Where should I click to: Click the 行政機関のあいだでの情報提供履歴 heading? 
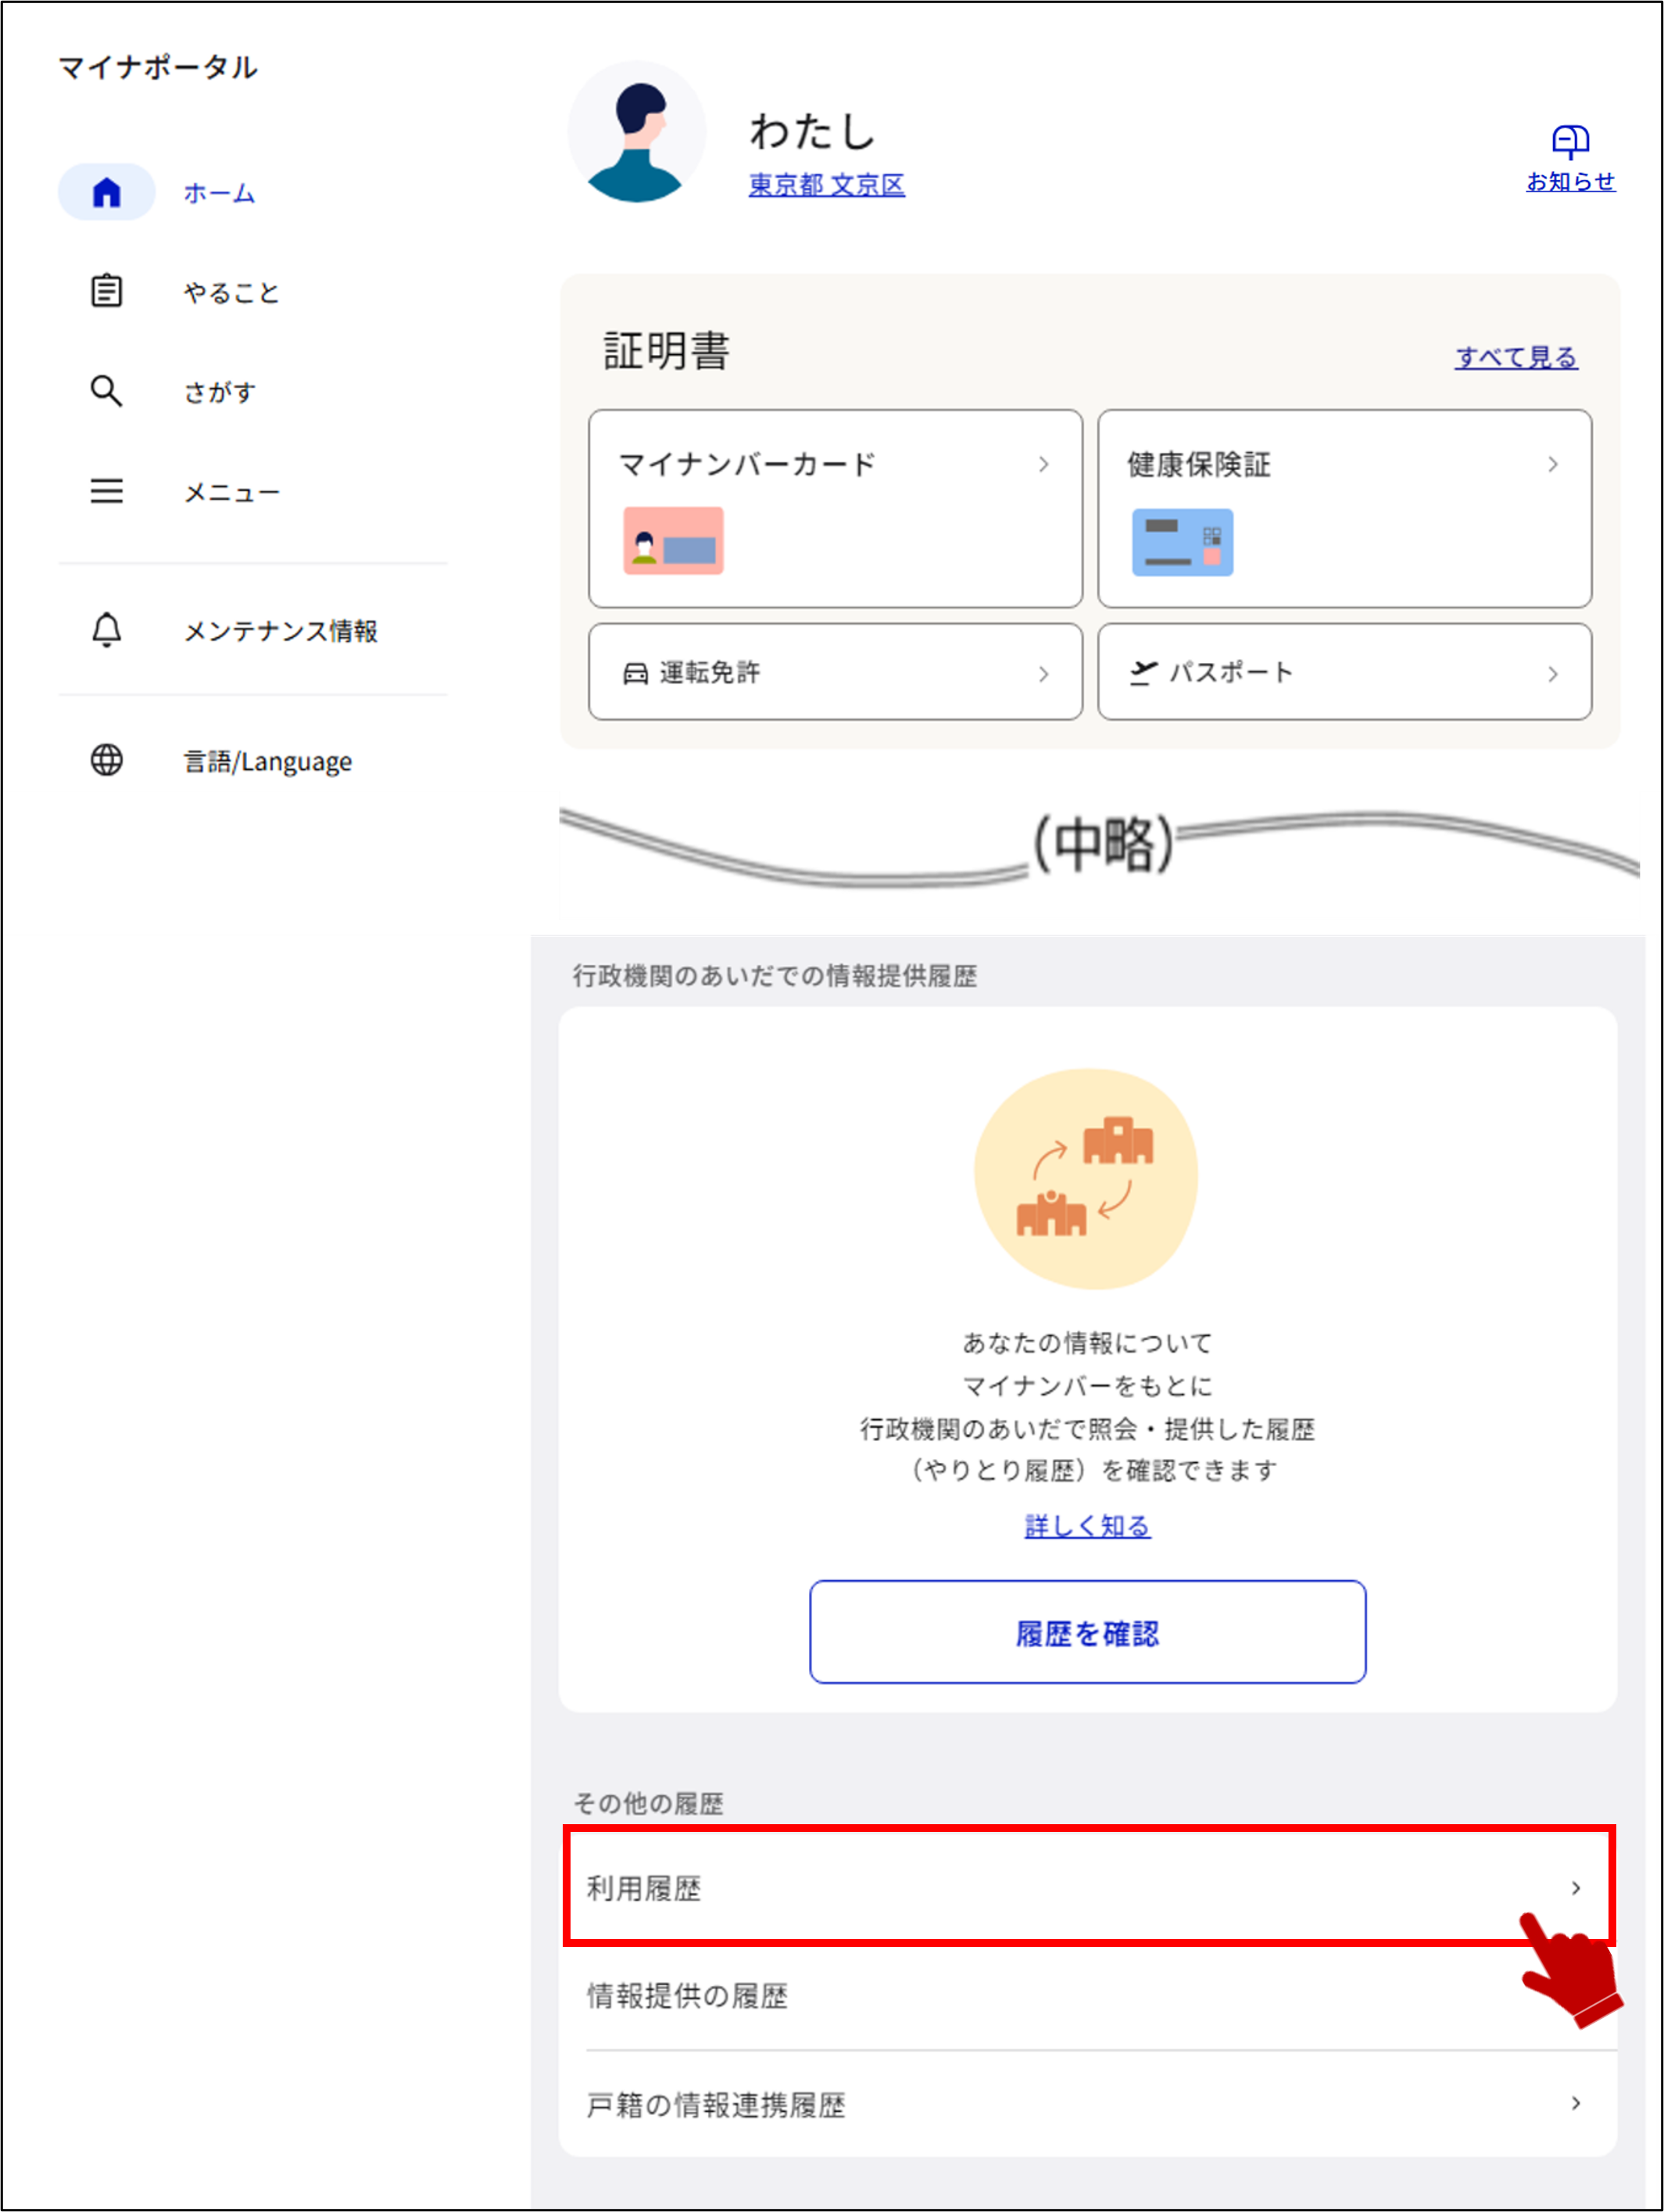click(x=775, y=976)
